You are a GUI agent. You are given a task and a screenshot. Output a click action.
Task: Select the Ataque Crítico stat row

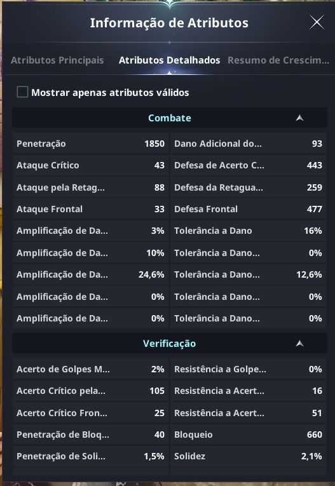click(90, 165)
